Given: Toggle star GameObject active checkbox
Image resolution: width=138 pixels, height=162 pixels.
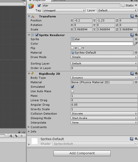Looking at the screenshot, I should click(39, 5).
